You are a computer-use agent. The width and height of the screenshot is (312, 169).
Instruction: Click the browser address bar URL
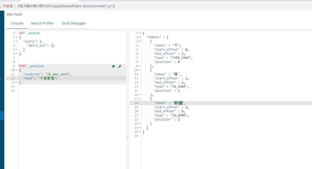[x=66, y=6]
